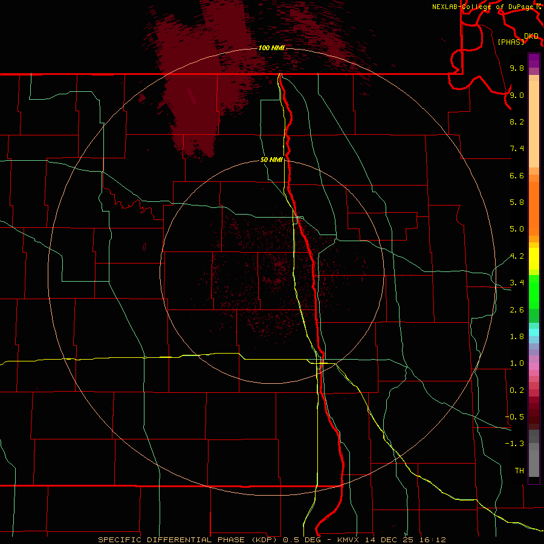
Task: Click the 2.6 scale value
Action: click(x=517, y=310)
